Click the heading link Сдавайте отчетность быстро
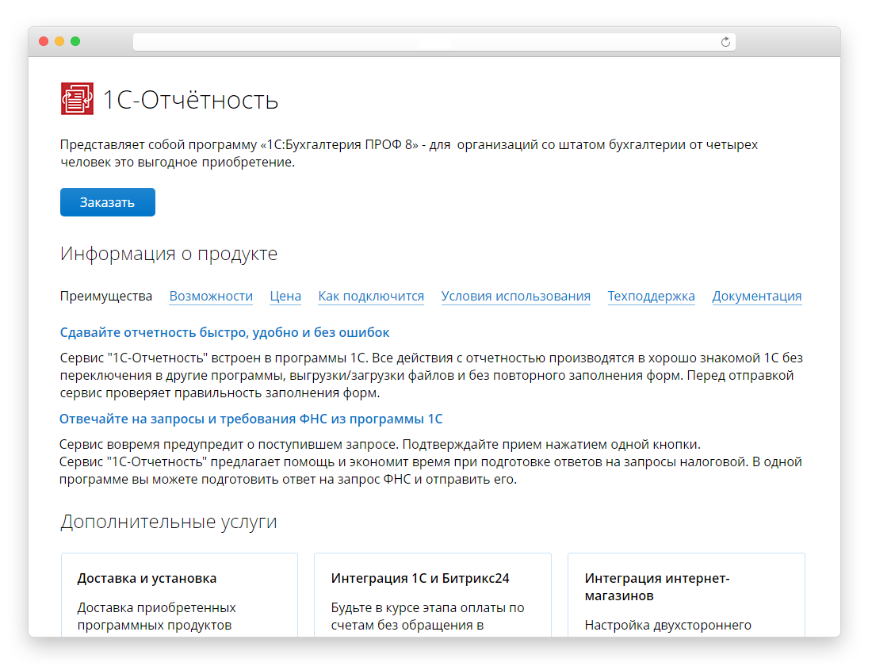Image resolution: width=872 pixels, height=670 pixels. pyautogui.click(x=224, y=332)
